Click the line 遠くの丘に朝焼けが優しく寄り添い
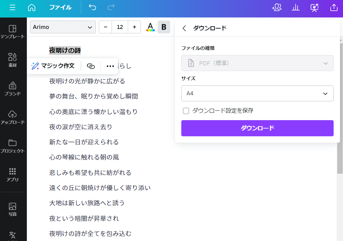 coord(100,188)
